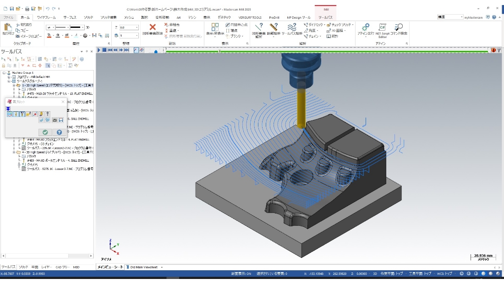Toggle endpoints display in the 再プロット dialog

click(x=35, y=114)
